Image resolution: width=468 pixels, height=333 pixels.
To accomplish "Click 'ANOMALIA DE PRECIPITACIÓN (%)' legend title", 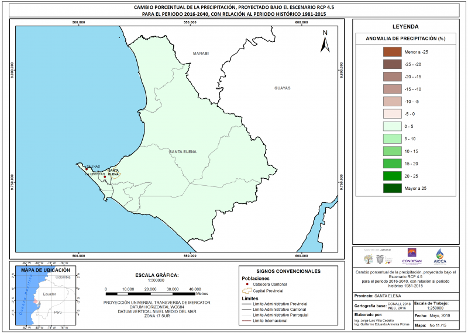I will pyautogui.click(x=405, y=39).
